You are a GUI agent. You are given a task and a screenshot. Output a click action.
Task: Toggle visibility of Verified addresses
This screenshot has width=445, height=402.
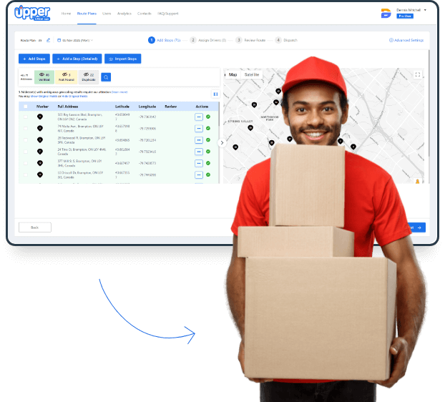[44, 77]
